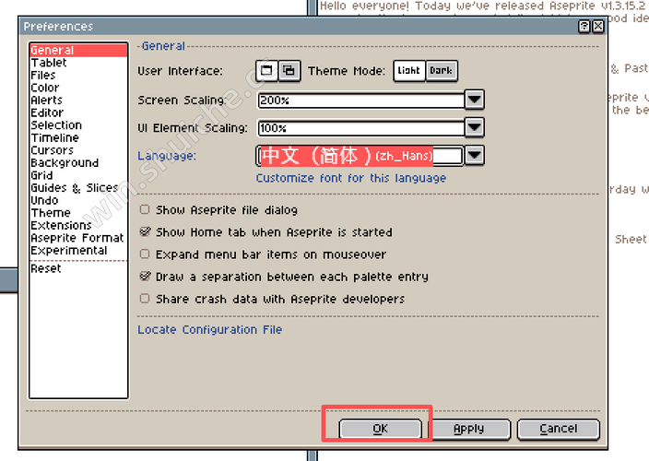Enable Expand menu bar items on mouseover

(145, 254)
